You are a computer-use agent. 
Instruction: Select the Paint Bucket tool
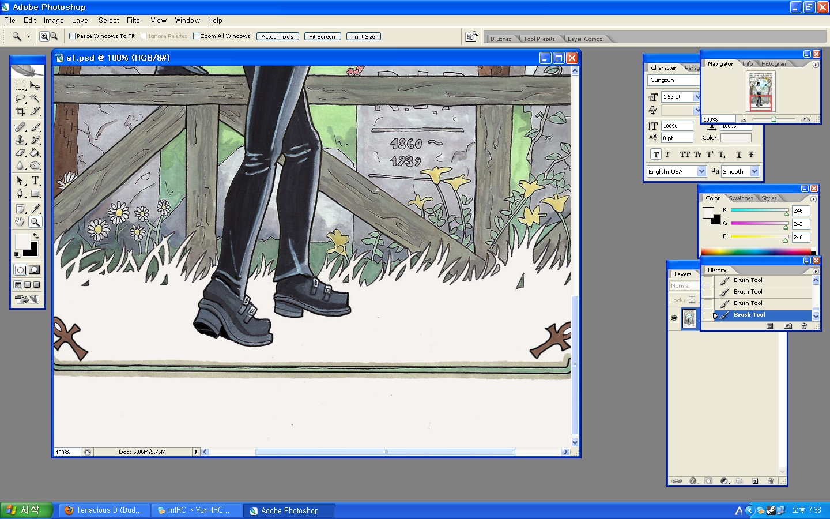click(35, 152)
